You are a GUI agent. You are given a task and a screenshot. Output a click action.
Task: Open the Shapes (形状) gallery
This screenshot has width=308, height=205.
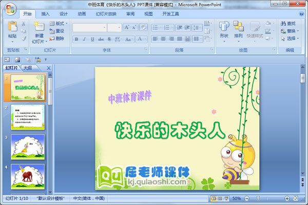click(224, 31)
